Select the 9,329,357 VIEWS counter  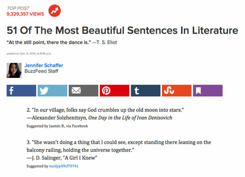pyautogui.click(x=25, y=14)
